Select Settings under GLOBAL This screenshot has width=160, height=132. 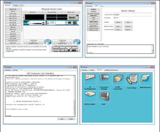pos(94,11)
